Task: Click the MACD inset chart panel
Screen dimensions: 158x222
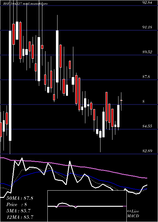Action: pyautogui.click(x=87, y=206)
